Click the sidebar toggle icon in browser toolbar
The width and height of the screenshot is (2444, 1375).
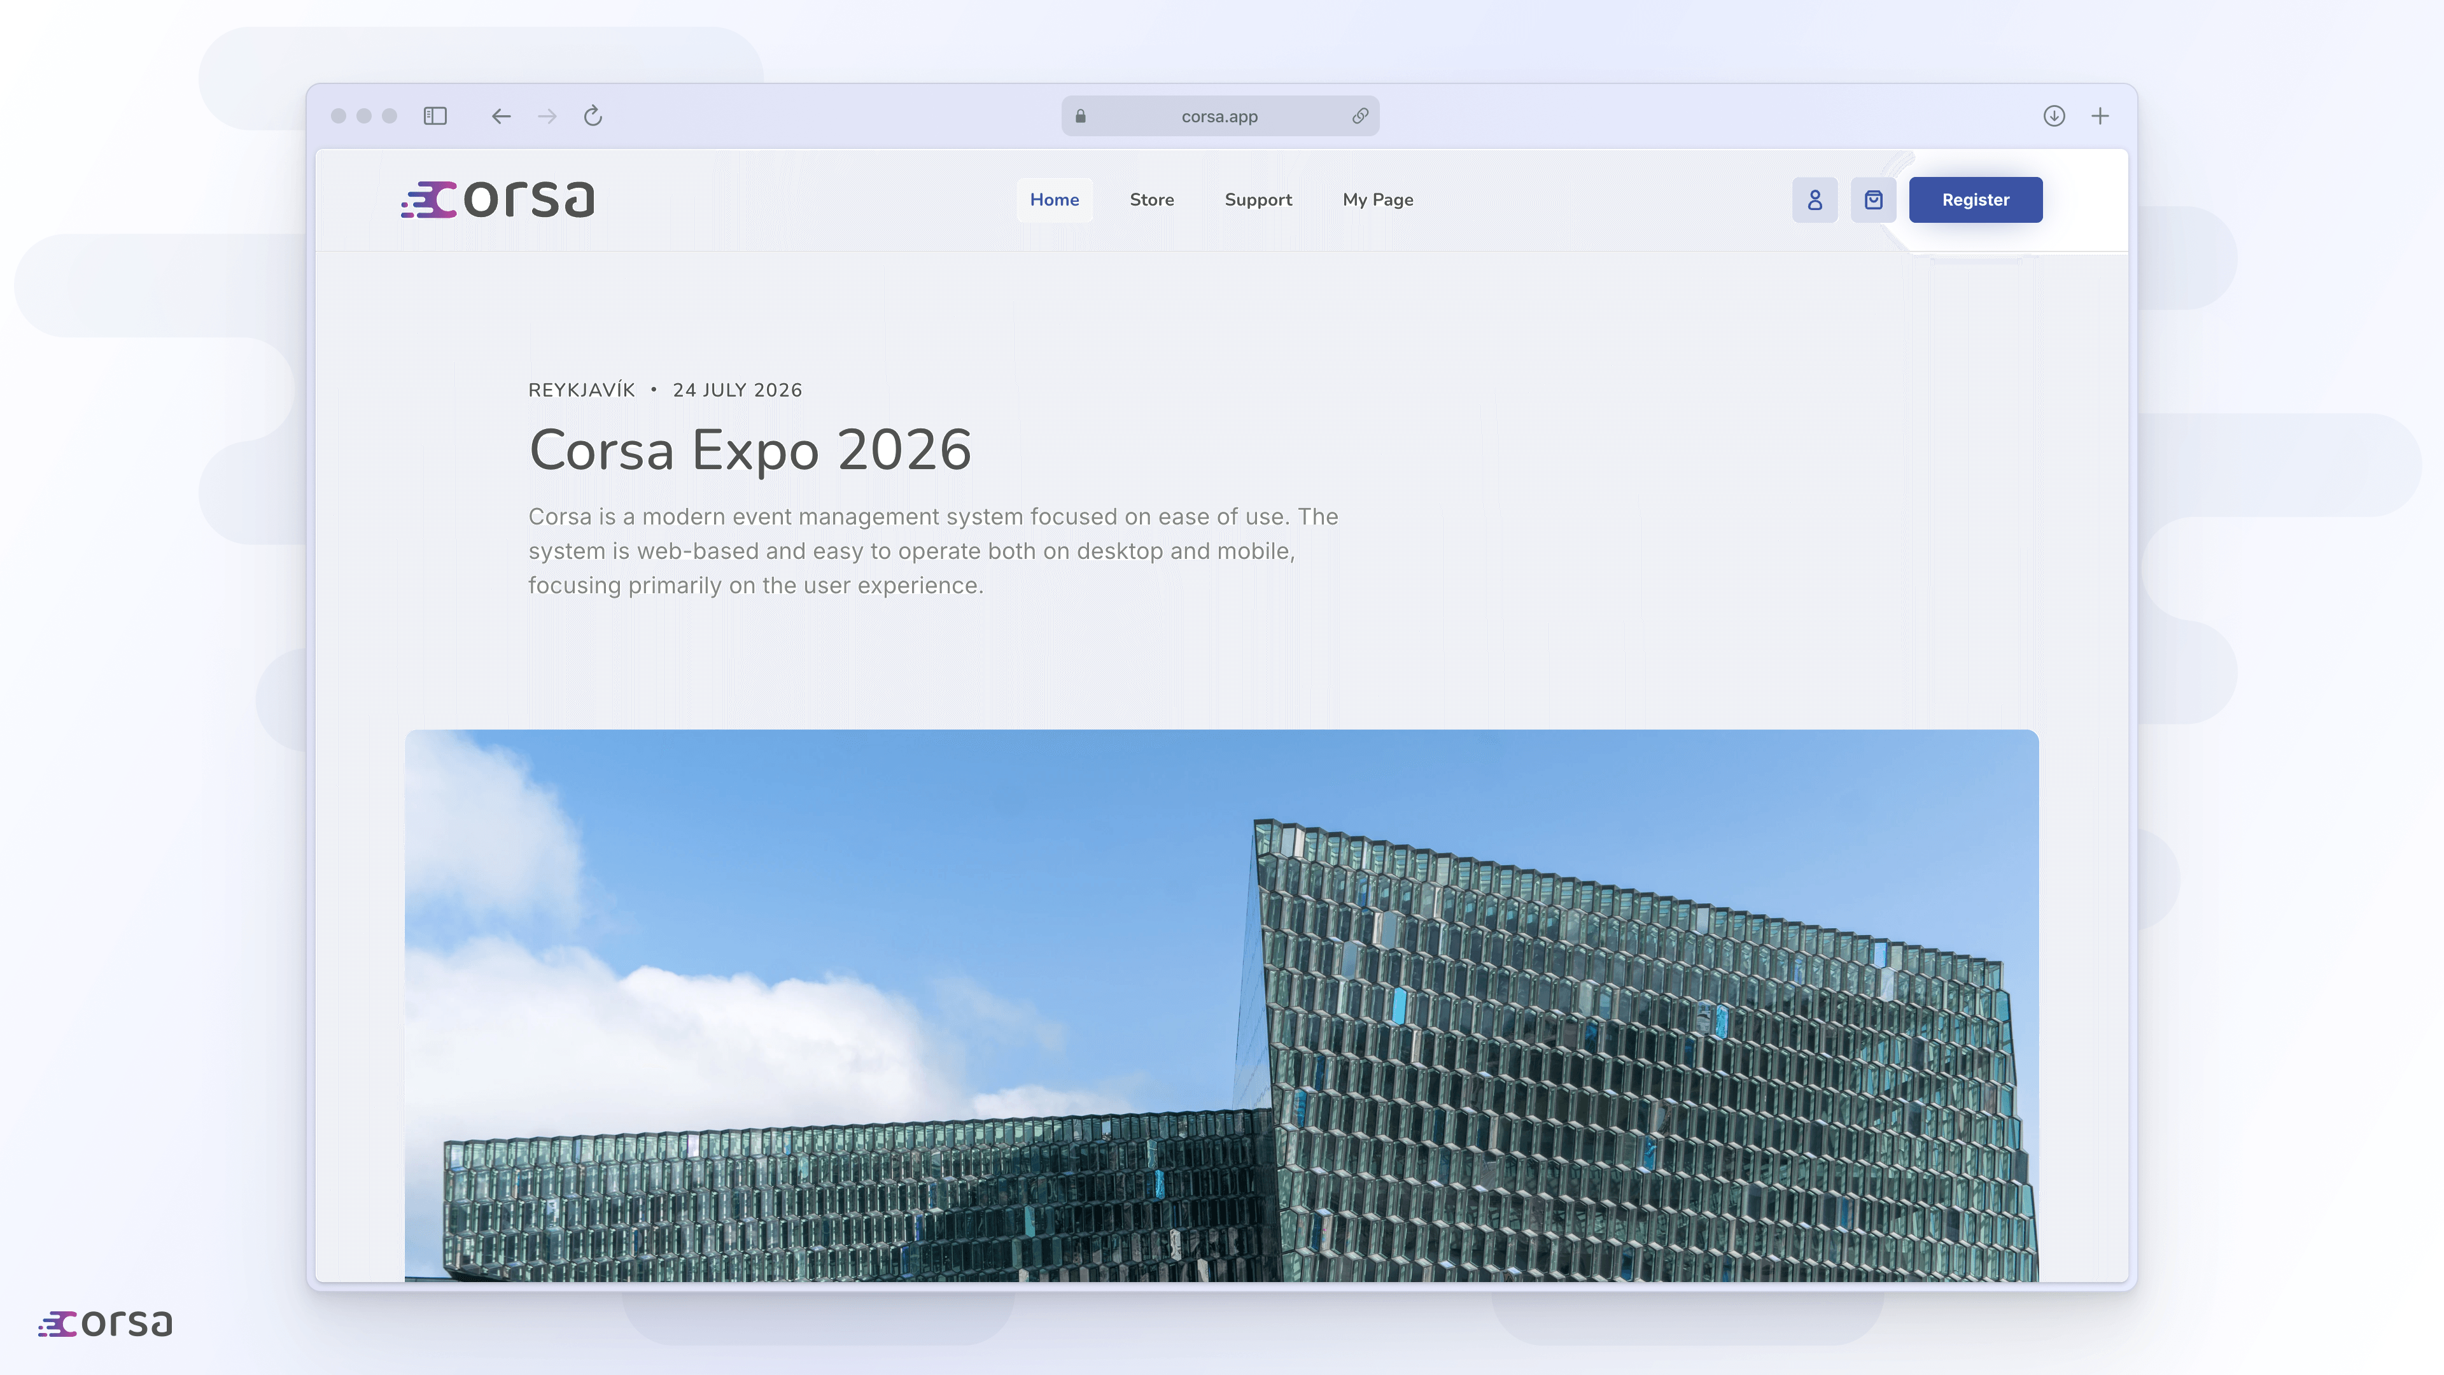click(x=435, y=116)
